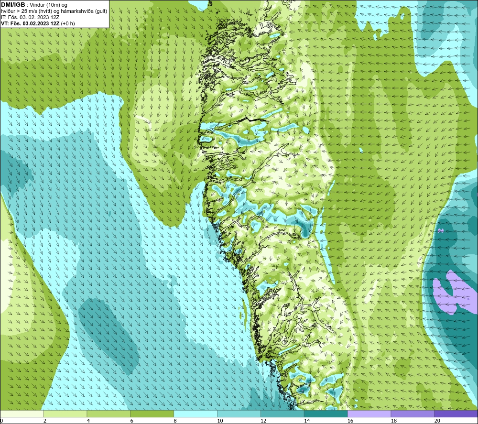Screen dimensions: 478x424
Task: Click the 4–6 m/s green legend swatch
Action: coord(109,413)
